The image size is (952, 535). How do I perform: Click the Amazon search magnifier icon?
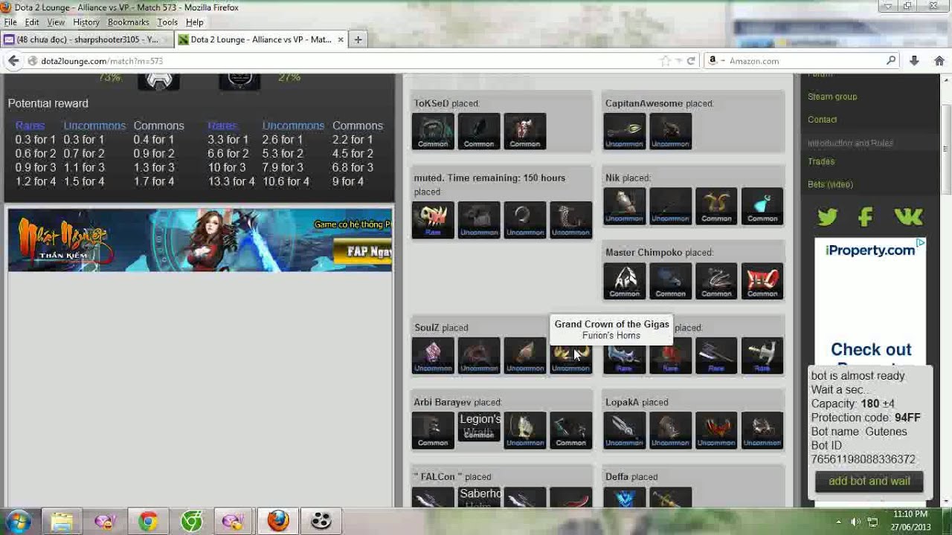(x=891, y=61)
